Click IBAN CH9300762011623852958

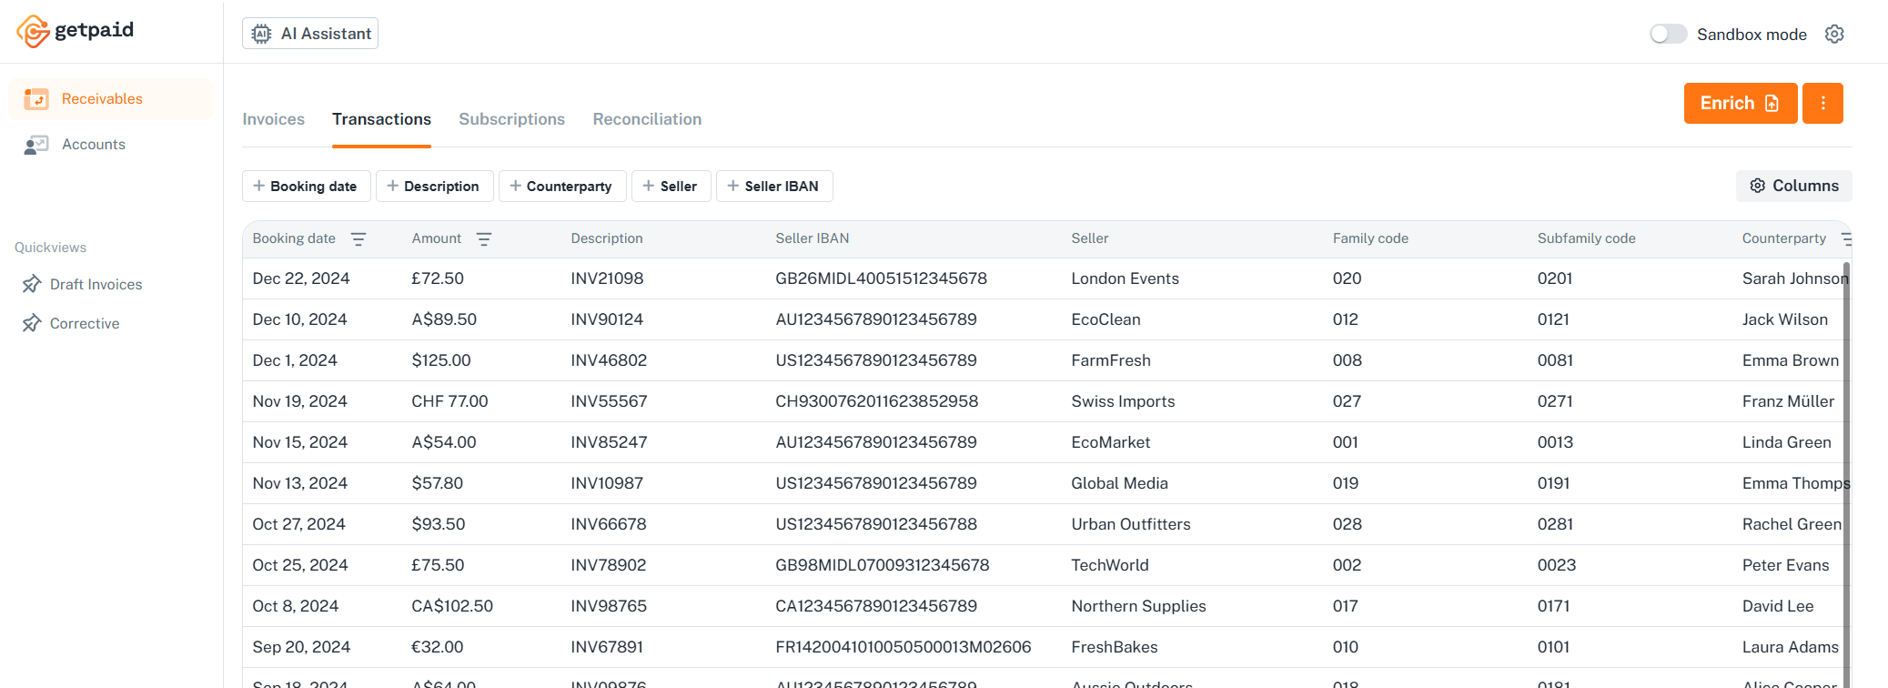click(876, 401)
